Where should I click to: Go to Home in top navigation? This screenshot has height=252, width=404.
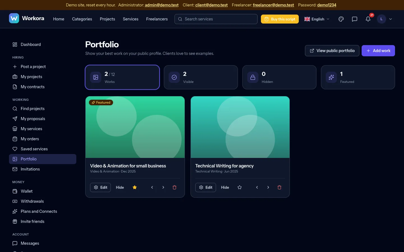tap(59, 19)
